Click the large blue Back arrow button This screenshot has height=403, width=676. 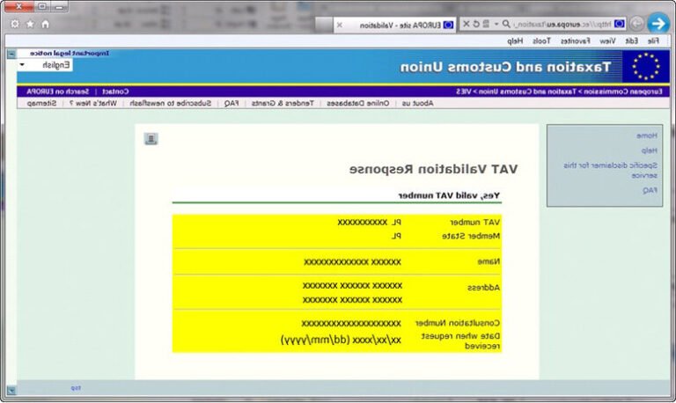(658, 24)
